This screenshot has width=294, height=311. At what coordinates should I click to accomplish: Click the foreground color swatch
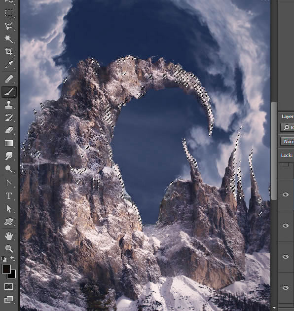click(6, 269)
